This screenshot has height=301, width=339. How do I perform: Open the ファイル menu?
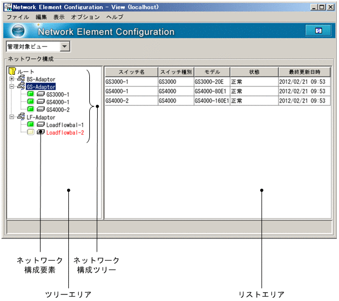pyautogui.click(x=18, y=17)
